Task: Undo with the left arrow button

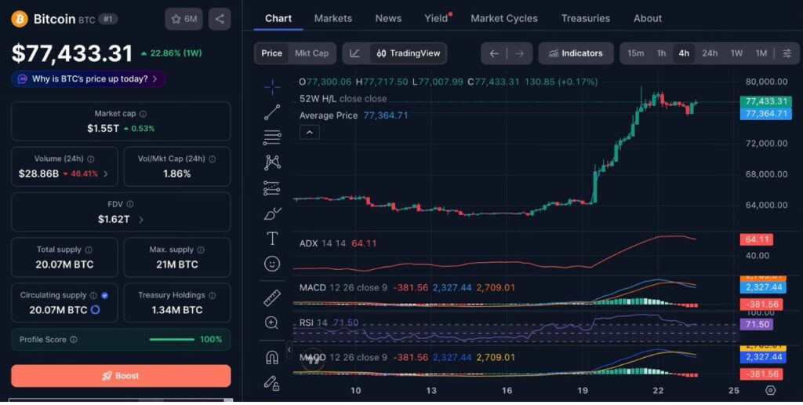Action: point(494,53)
